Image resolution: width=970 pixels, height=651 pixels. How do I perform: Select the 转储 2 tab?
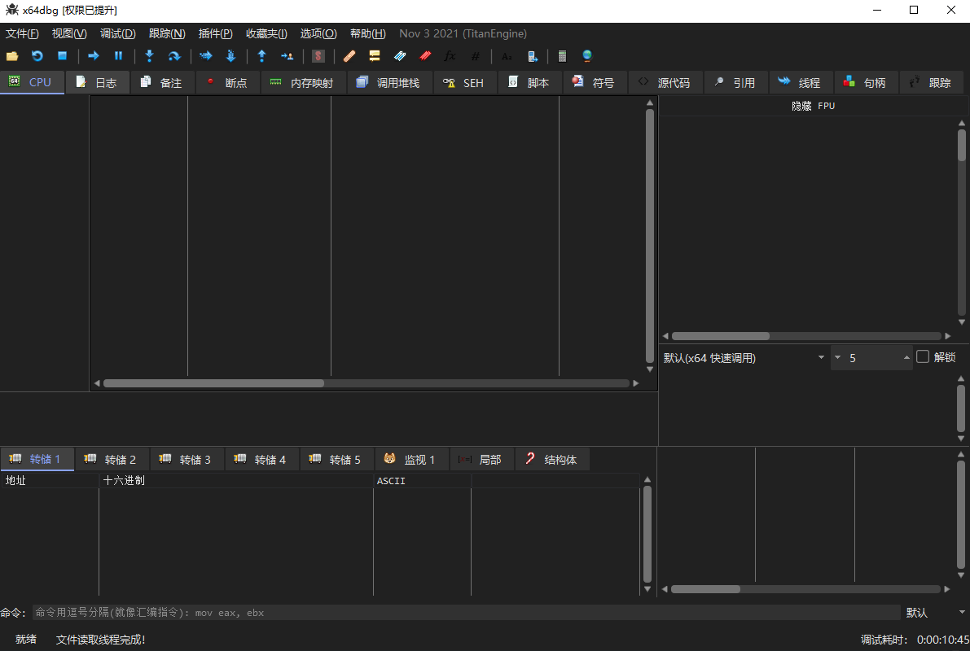point(112,459)
